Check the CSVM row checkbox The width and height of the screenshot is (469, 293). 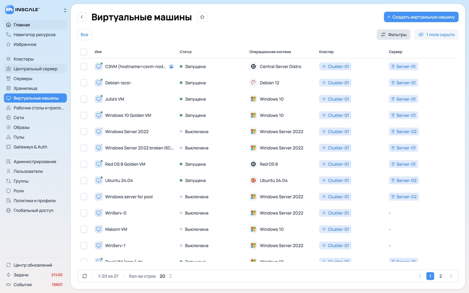[x=84, y=66]
